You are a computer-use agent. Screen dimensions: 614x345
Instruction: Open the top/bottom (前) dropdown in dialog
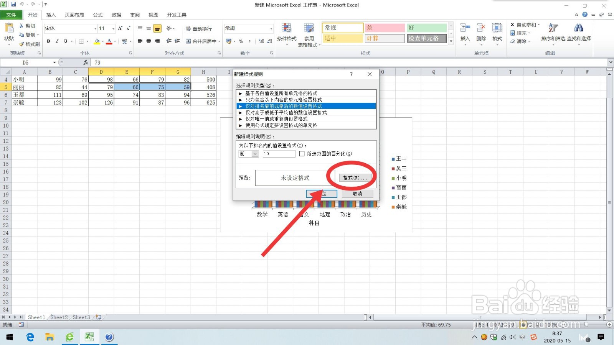click(x=255, y=154)
